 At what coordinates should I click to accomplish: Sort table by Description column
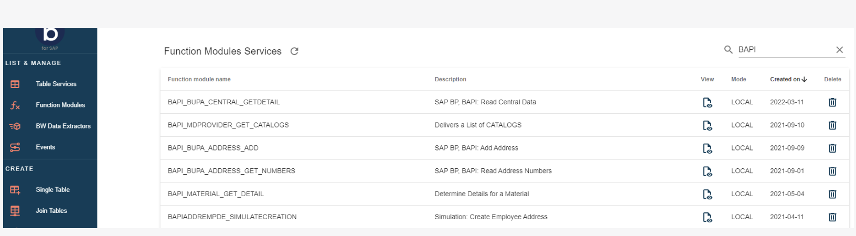[x=450, y=80]
